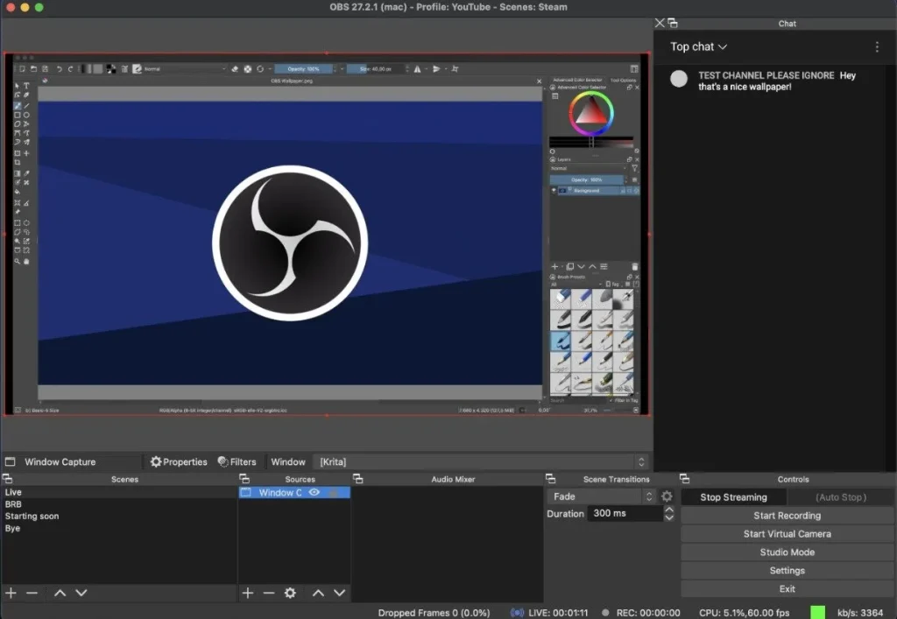
Task: Open the chat three-dot options menu
Action: (877, 47)
